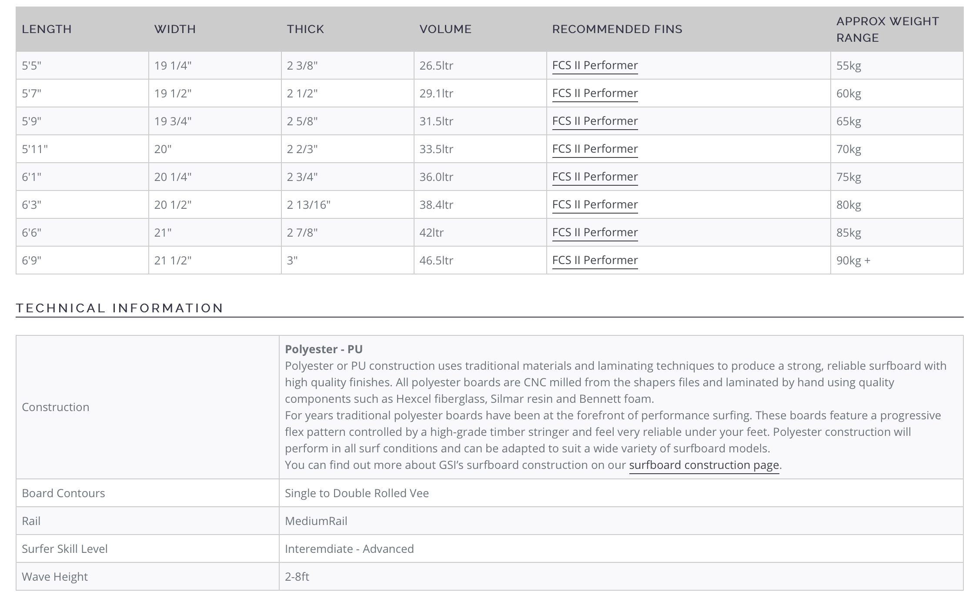Click the 3" thickness cell
Viewport: 976px width, 602px height.
pos(348,260)
